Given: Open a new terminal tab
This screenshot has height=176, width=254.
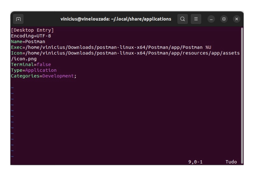Looking at the screenshot, I should coord(18,19).
